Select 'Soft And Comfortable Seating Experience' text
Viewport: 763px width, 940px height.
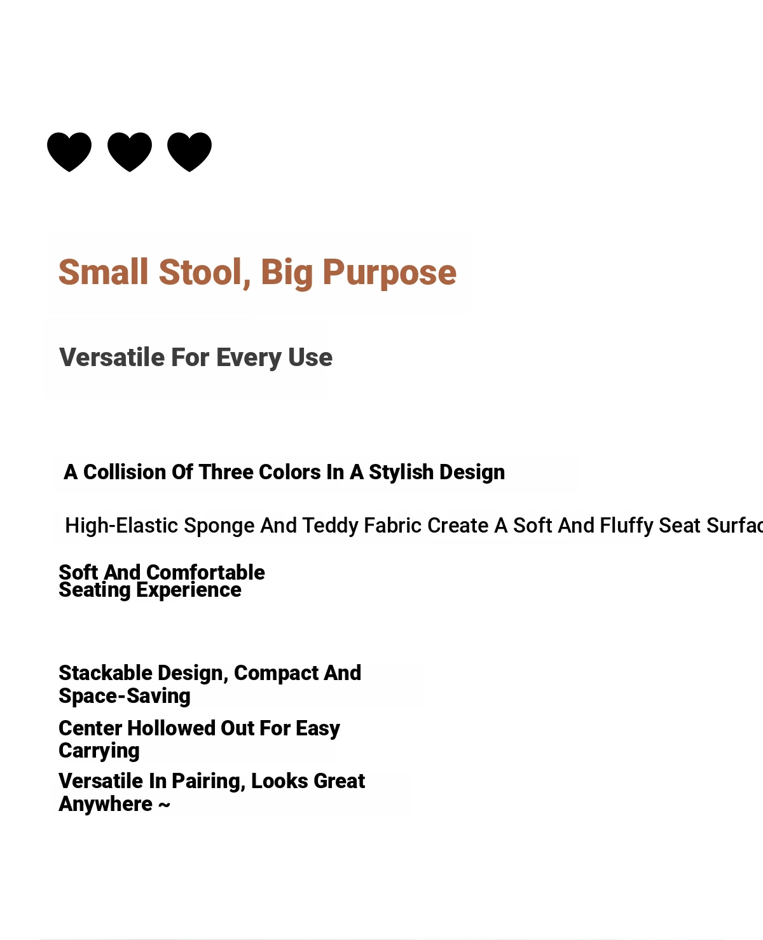[x=162, y=581]
